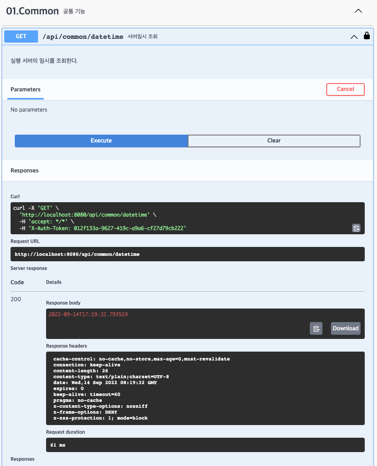Click the keep-alive: timeout=60 header line
The height and width of the screenshot is (466, 377).
click(x=87, y=394)
